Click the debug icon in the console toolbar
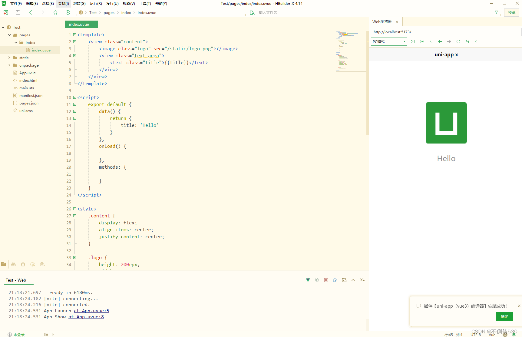 335,280
